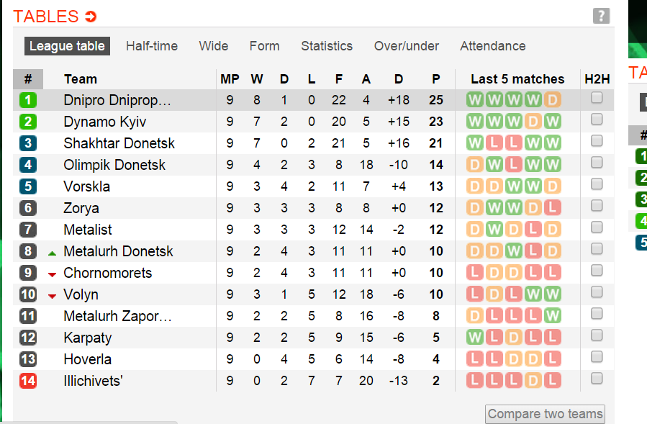Image resolution: width=647 pixels, height=424 pixels.
Task: Tick the H2H checkbox for Dynamo Kyiv
Action: click(x=597, y=120)
